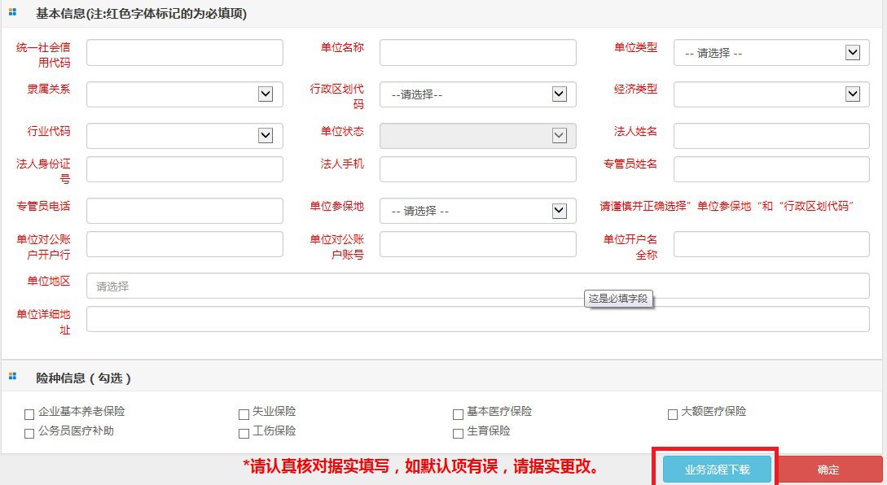Check the 企业基本养老保险 checkbox
The image size is (887, 485).
tap(30, 413)
